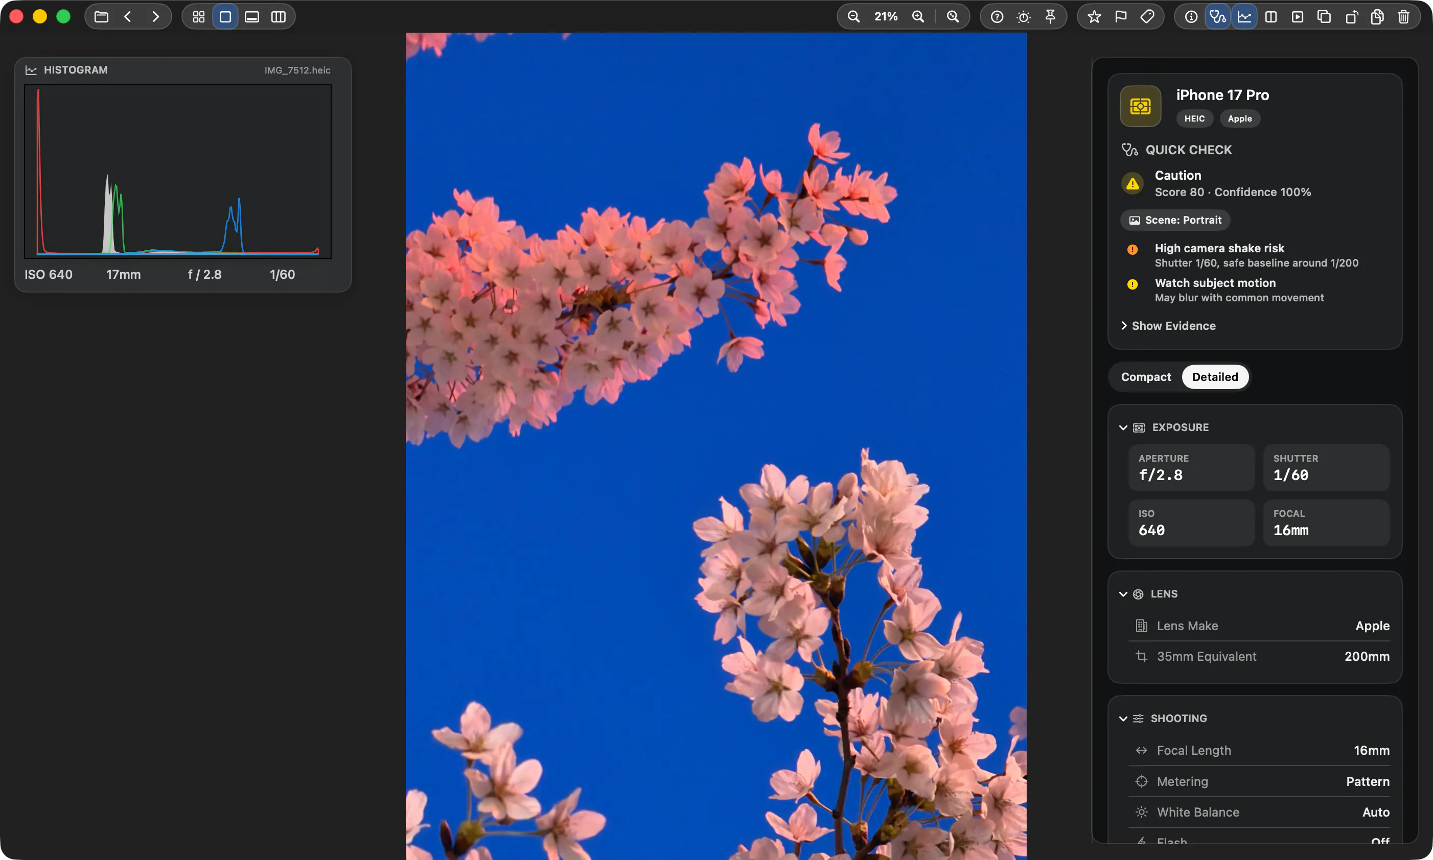Switch to grid view layout
1433x860 pixels.
click(x=199, y=17)
